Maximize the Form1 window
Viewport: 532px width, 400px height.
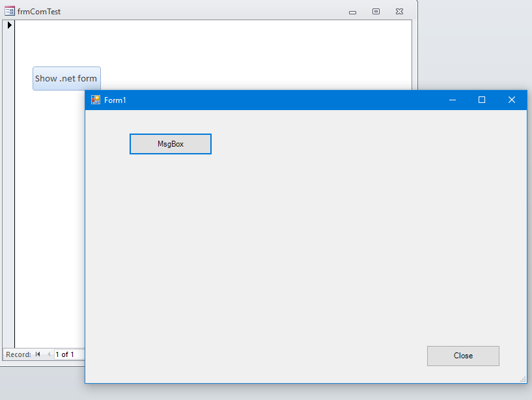tap(482, 100)
